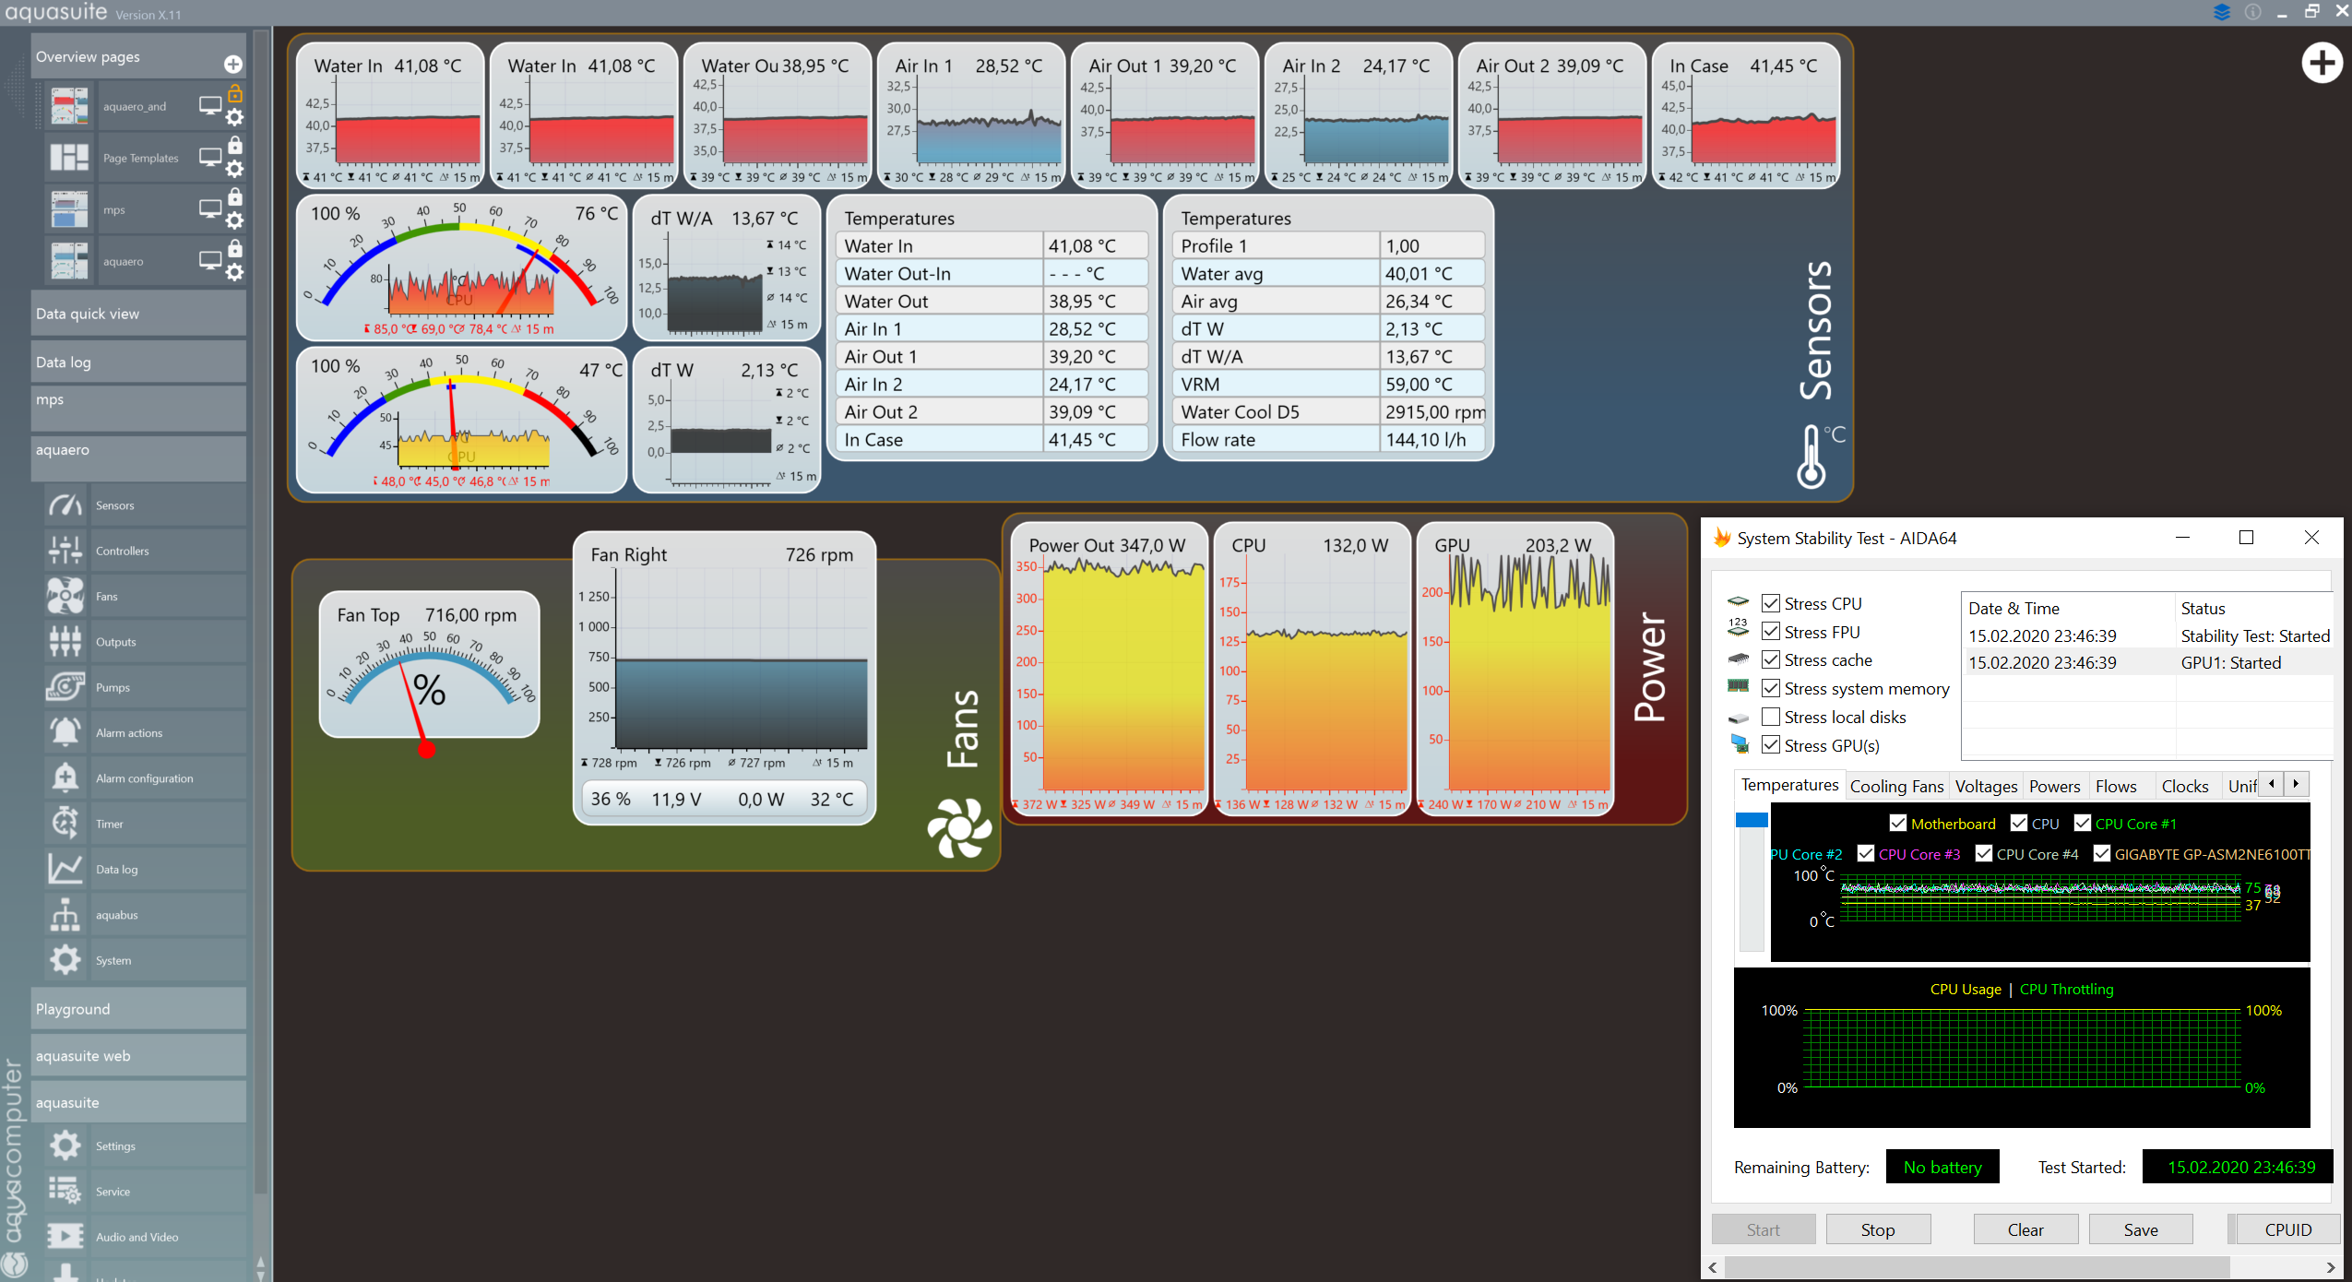Uncheck Stress GPU(s) option
The height and width of the screenshot is (1282, 2352).
click(1770, 744)
